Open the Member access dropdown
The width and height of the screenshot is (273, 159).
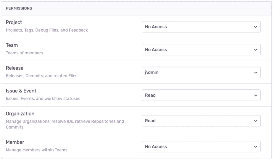pos(201,146)
